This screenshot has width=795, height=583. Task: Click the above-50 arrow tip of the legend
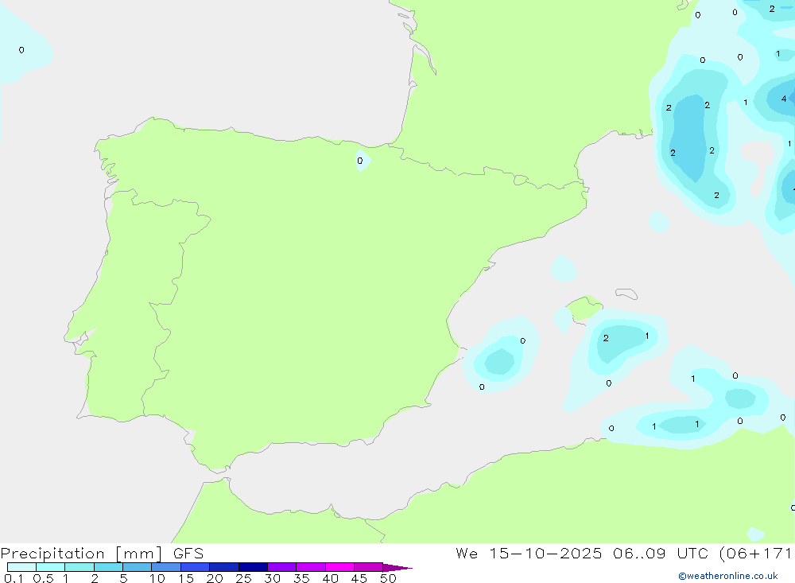pyautogui.click(x=397, y=568)
